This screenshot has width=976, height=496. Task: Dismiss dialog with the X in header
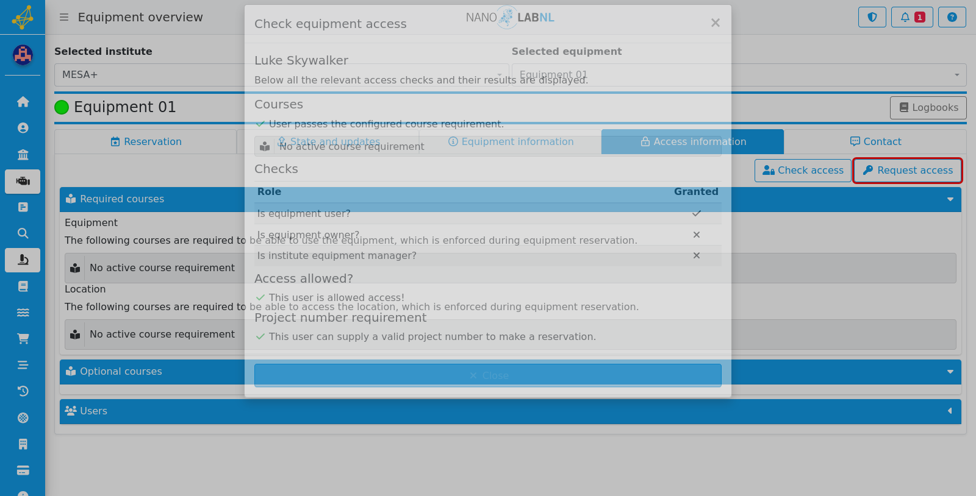click(x=716, y=23)
